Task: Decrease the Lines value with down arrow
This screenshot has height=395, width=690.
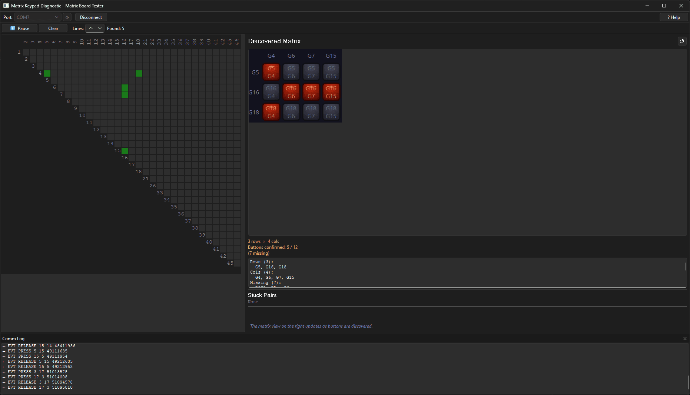Action: click(x=100, y=29)
